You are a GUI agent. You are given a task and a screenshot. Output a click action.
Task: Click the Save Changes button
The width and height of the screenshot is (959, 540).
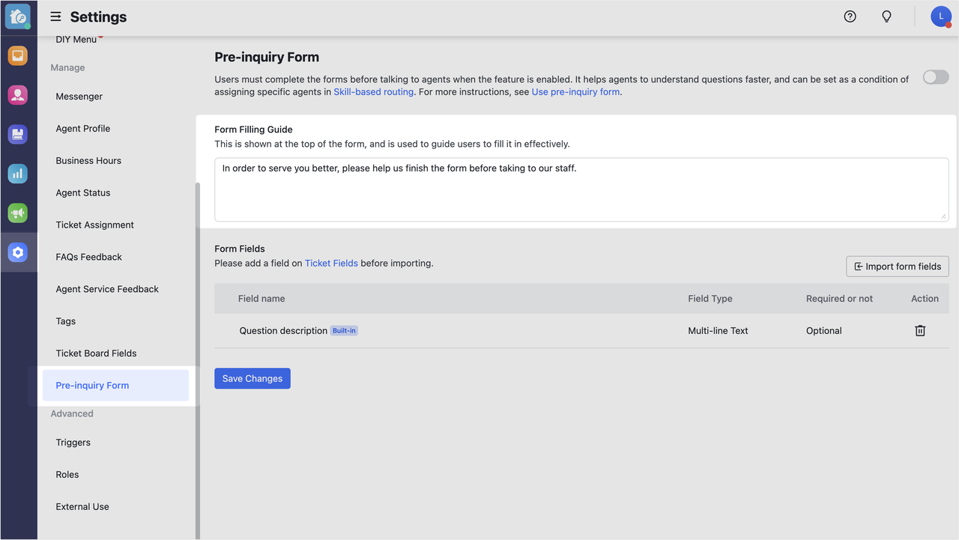click(x=252, y=379)
